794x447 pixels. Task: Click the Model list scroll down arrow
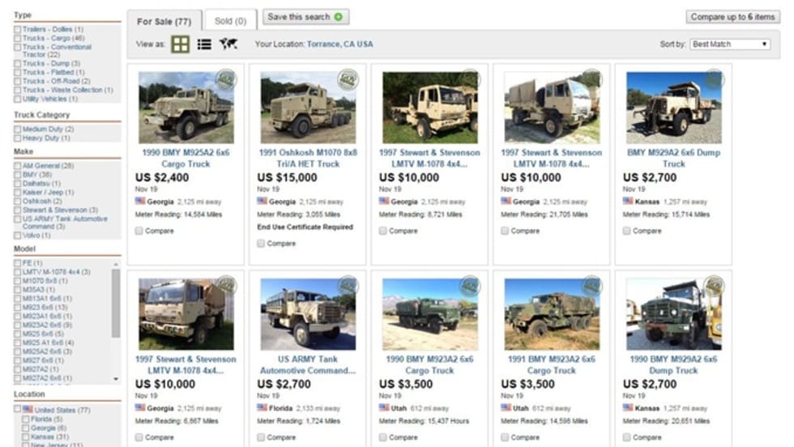(x=116, y=379)
